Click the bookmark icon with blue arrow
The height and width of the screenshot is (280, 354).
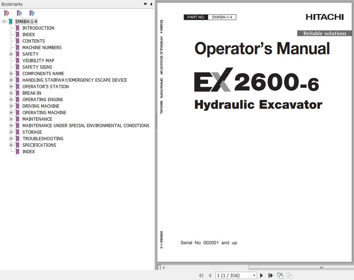click(x=32, y=13)
